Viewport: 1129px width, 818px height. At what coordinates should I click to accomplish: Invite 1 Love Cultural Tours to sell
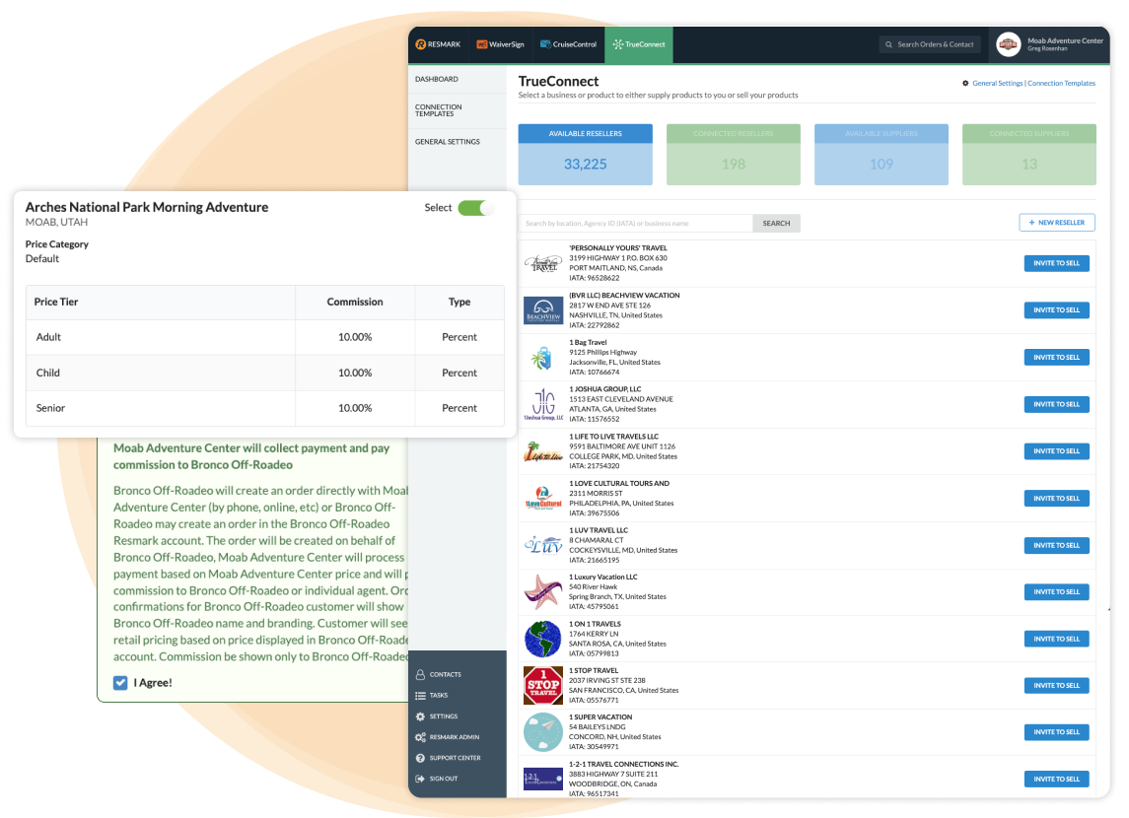(1056, 499)
